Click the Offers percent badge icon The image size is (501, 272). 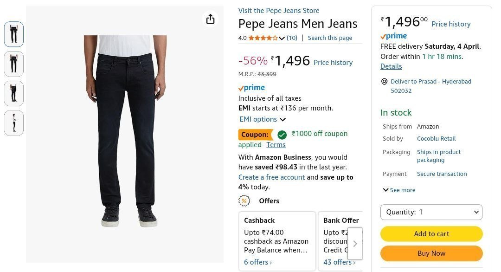click(244, 201)
